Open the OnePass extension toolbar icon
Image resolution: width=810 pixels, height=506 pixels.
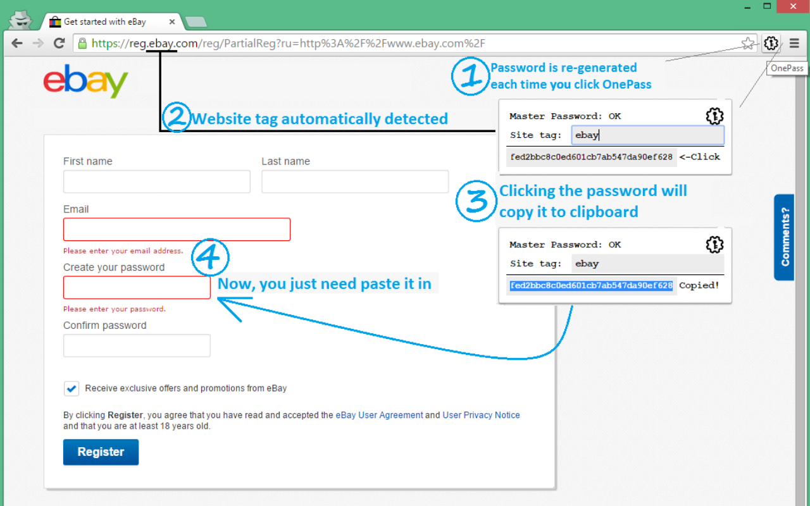click(x=771, y=43)
